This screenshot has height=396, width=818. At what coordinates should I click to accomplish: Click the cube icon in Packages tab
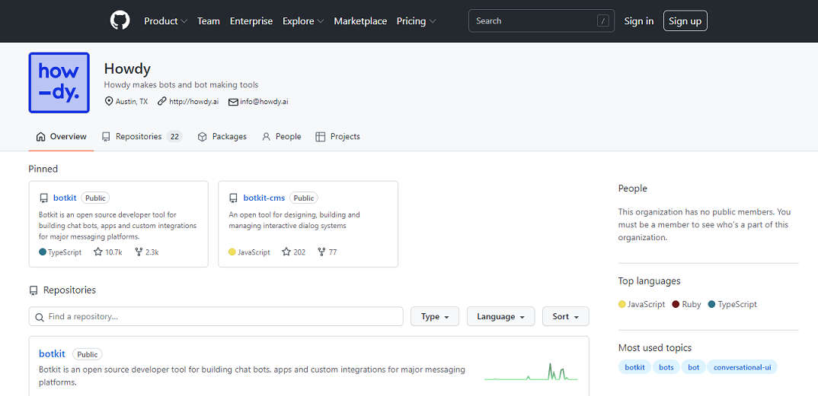203,137
